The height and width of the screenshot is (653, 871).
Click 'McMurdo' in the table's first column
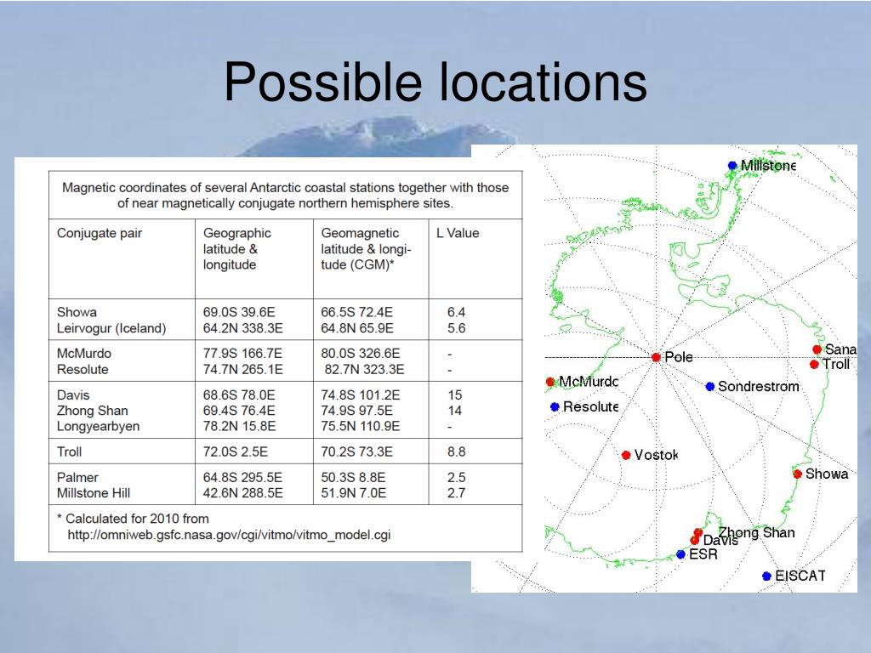(84, 354)
